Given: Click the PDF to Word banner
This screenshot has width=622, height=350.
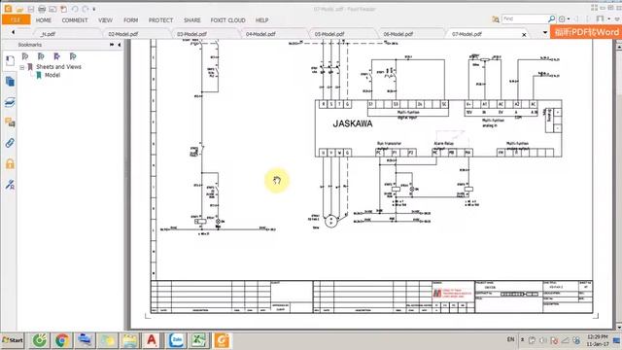Looking at the screenshot, I should [x=586, y=32].
